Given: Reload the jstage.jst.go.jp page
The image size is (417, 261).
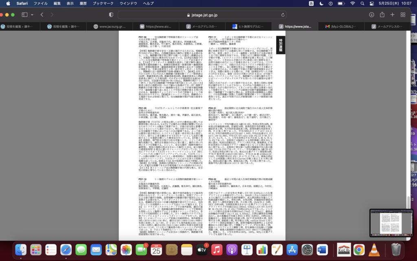Looking at the screenshot, I should (283, 15).
